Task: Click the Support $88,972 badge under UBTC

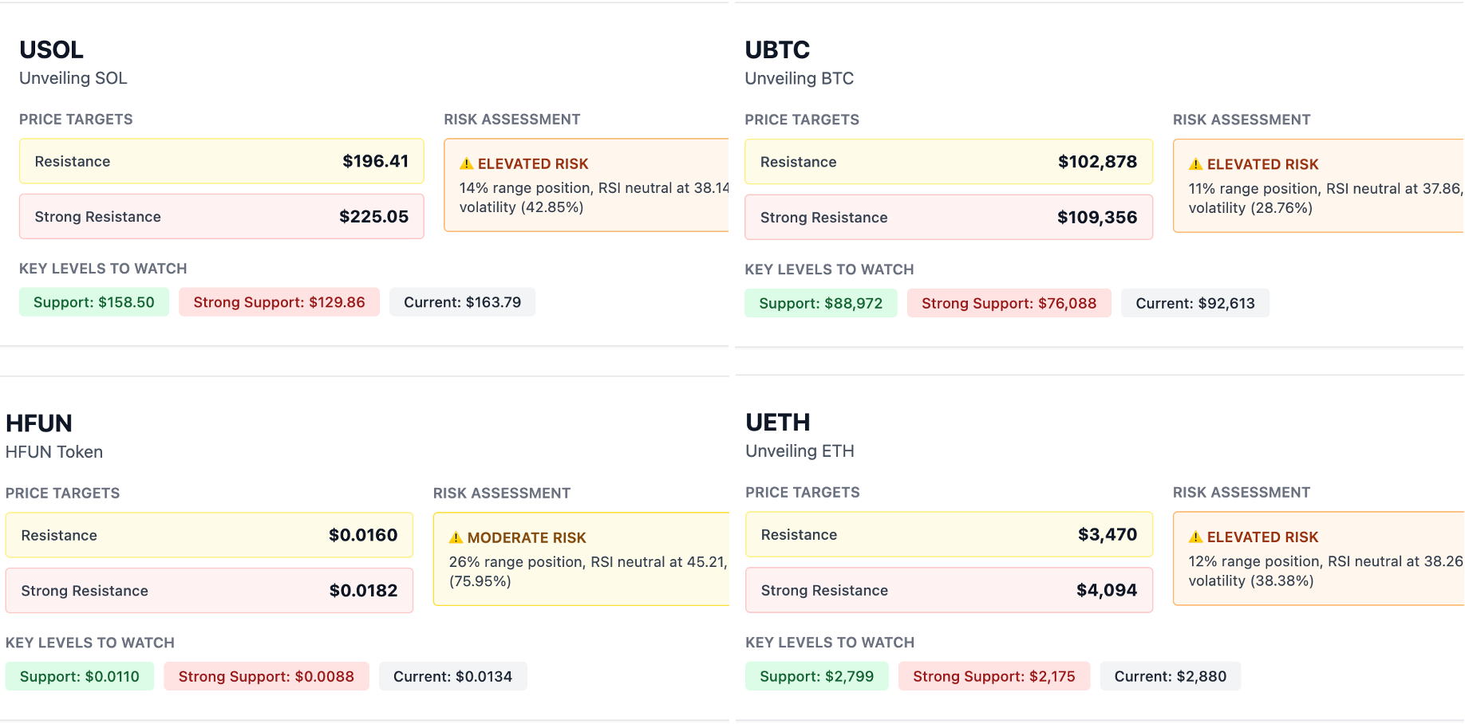Action: tap(820, 303)
